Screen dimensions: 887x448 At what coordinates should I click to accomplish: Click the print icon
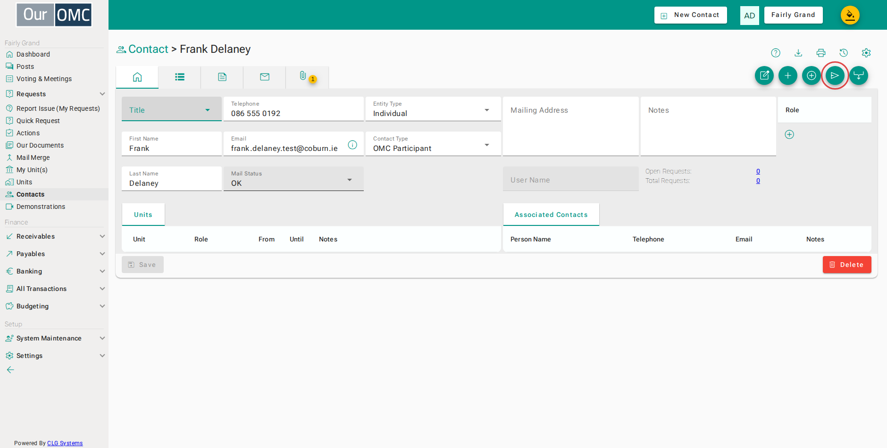click(821, 53)
